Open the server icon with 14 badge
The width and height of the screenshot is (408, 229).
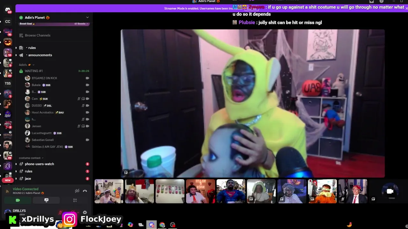(8, 52)
